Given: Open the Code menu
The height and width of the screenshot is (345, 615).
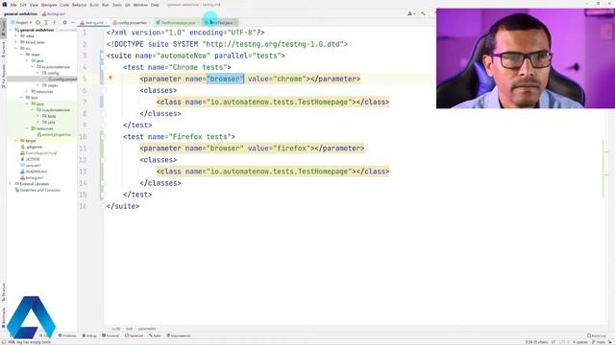Looking at the screenshot, I should (x=64, y=5).
